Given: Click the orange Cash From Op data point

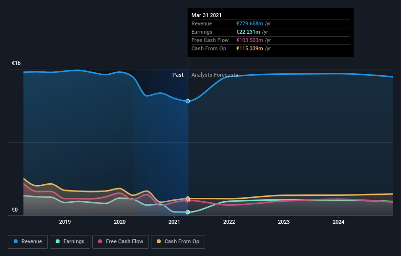Looking at the screenshot, I should (x=188, y=198).
